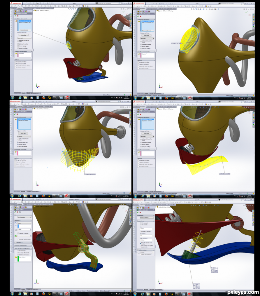Screen dimensions: 260x296
Task: Click viewport red cancel X in visor-mesh window
Action: pyautogui.click(x=250, y=15)
